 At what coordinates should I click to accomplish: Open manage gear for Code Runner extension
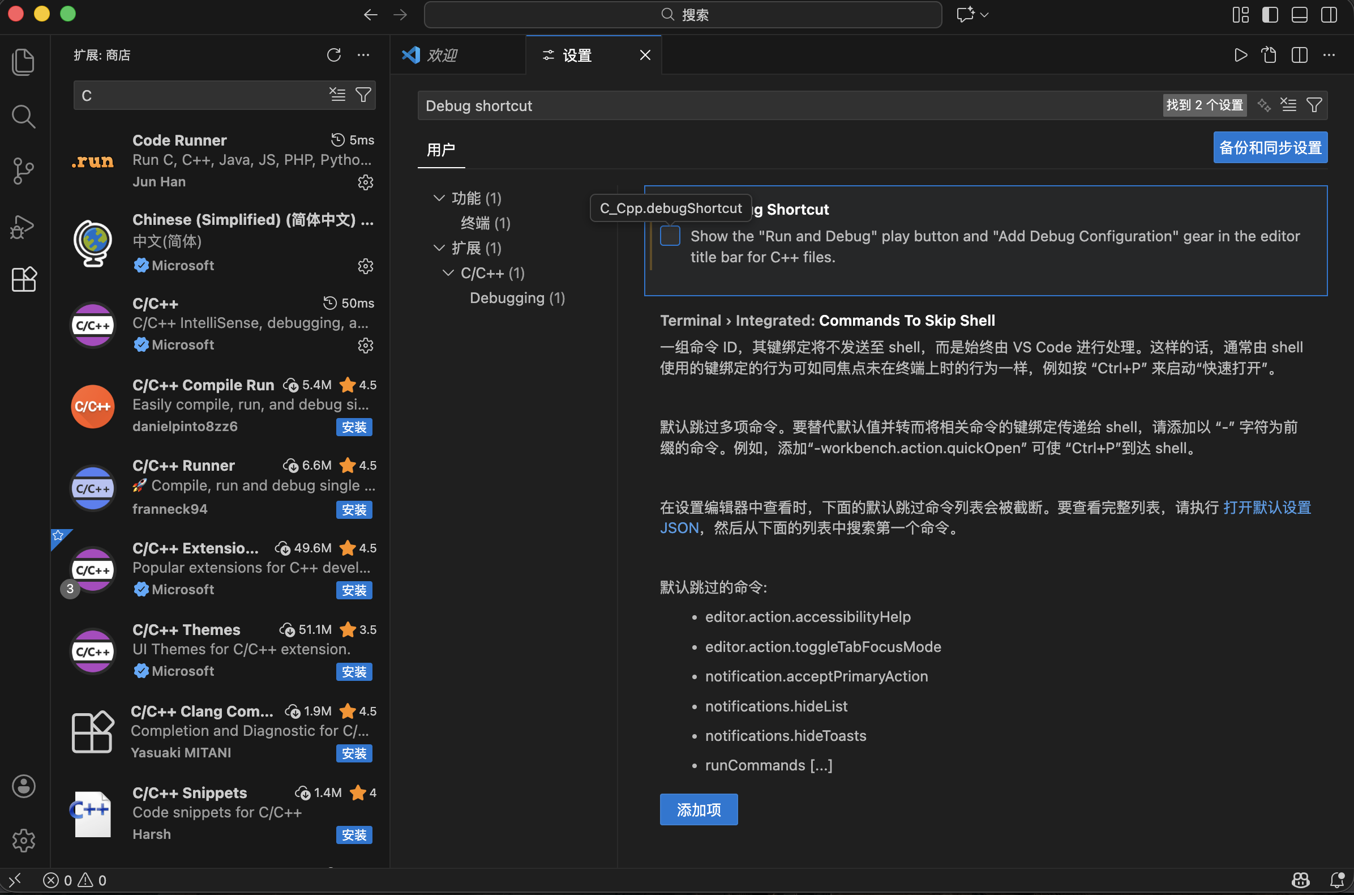pyautogui.click(x=365, y=182)
